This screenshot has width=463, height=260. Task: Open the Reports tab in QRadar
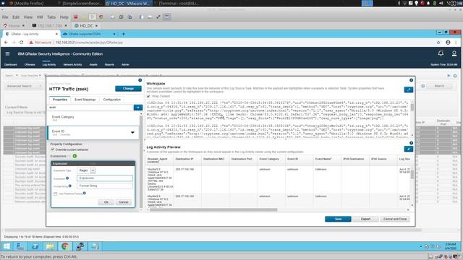(109, 64)
